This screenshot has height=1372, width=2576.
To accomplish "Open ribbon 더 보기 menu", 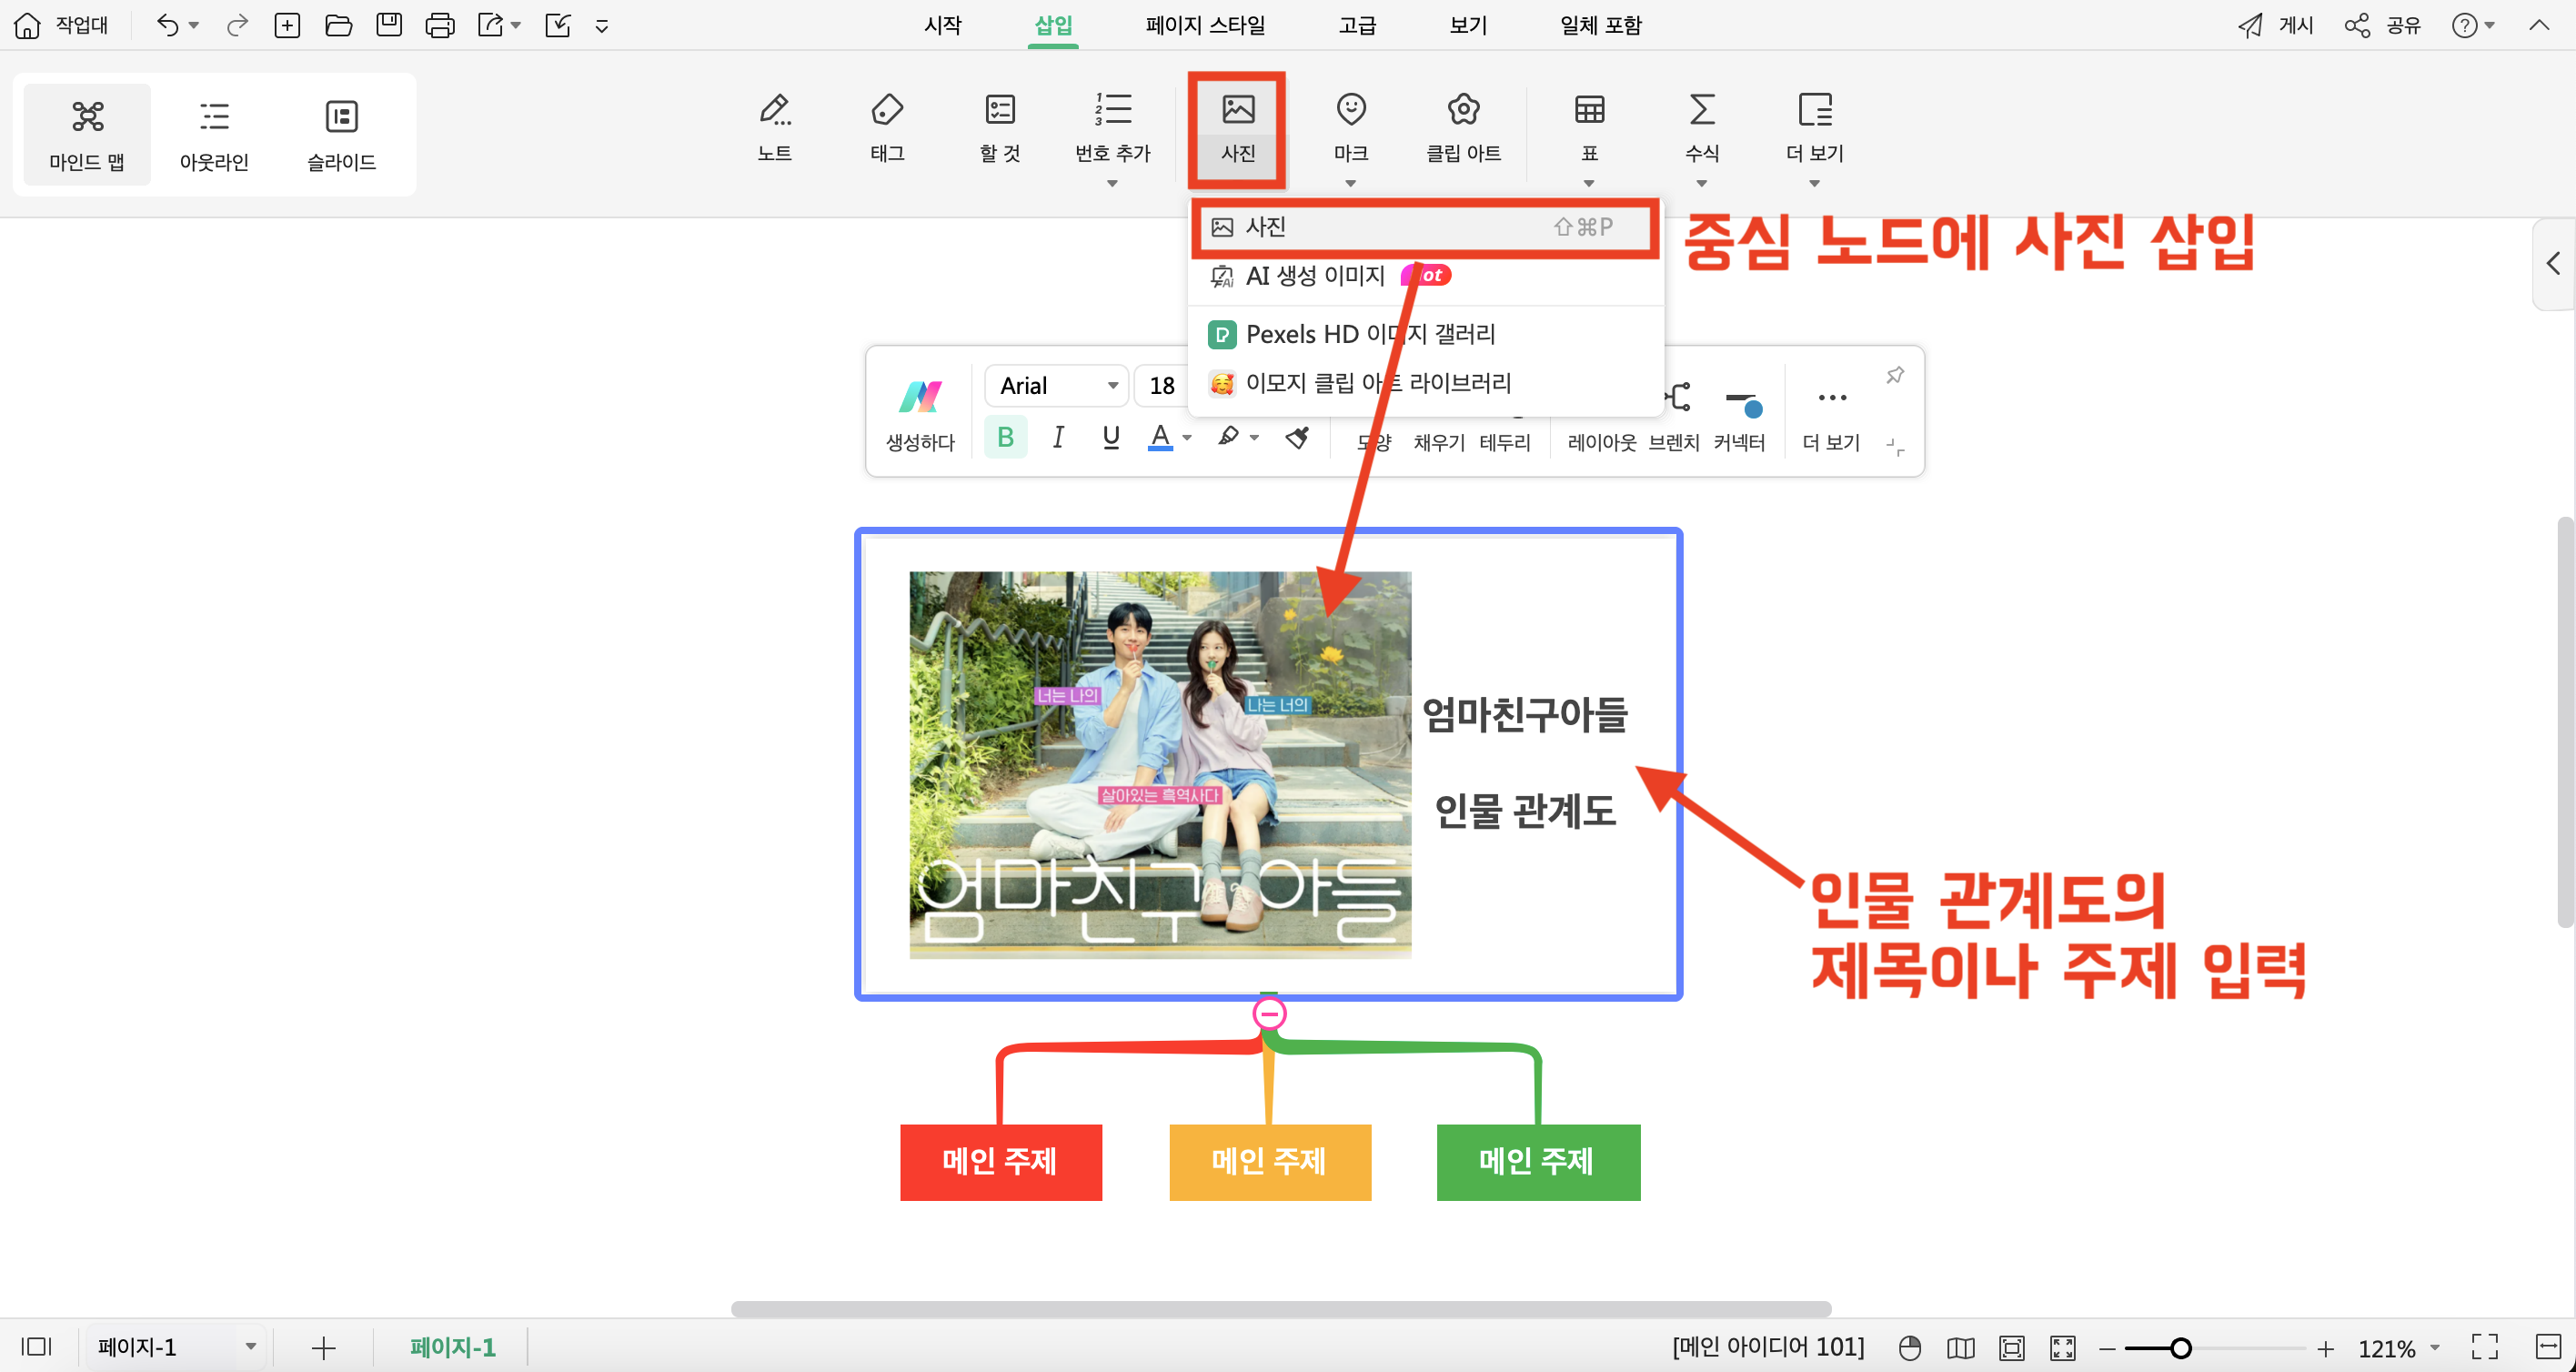I will (x=1814, y=138).
